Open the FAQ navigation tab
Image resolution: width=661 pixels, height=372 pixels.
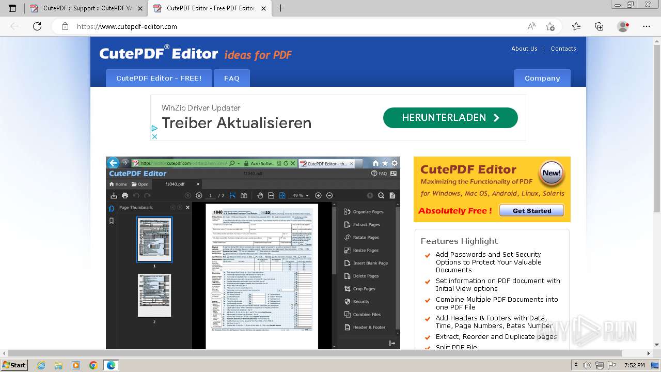[x=232, y=78]
